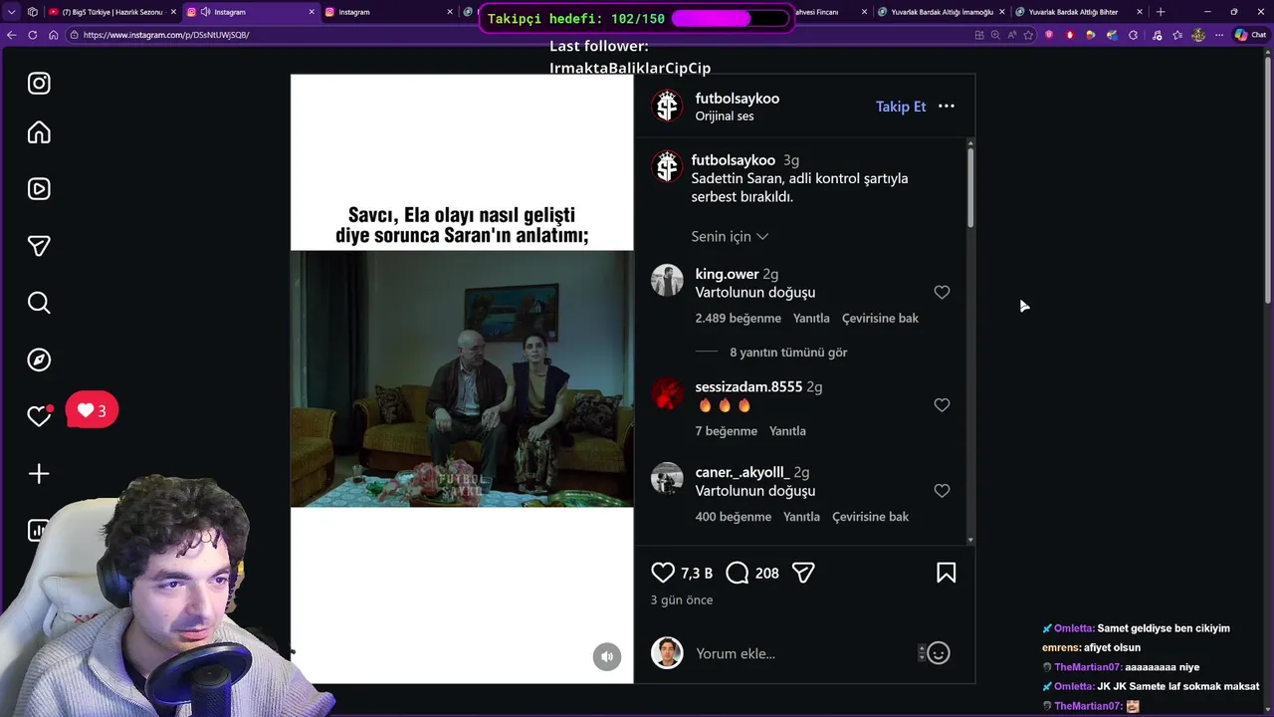Like the post with heart icon
Screen dimensions: 1274x717
pos(663,573)
